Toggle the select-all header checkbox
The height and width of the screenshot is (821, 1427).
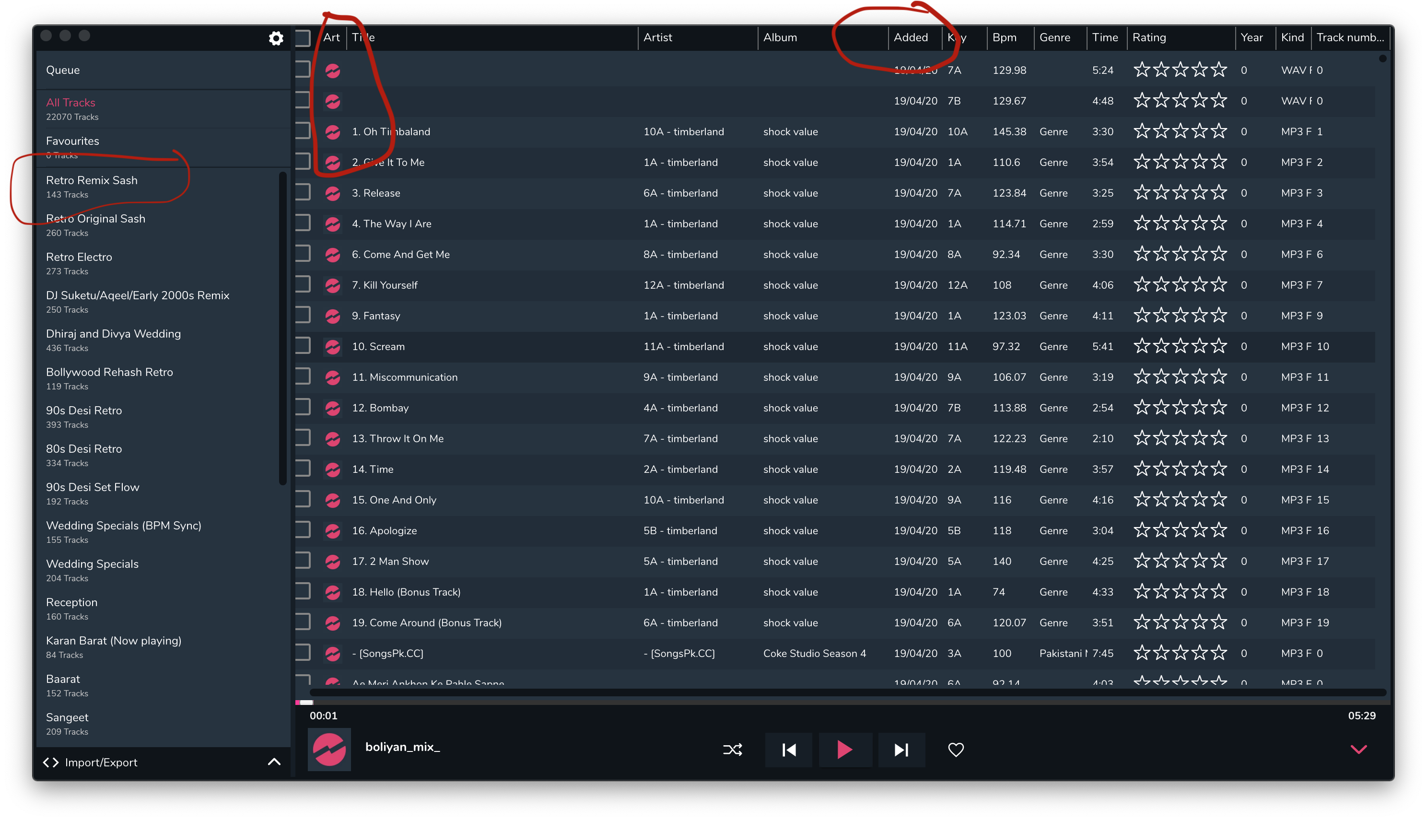click(303, 38)
